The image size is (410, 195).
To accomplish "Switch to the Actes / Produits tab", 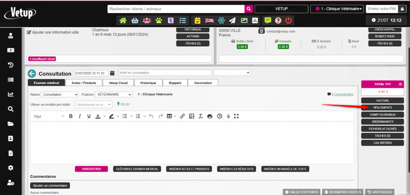I will (84, 83).
